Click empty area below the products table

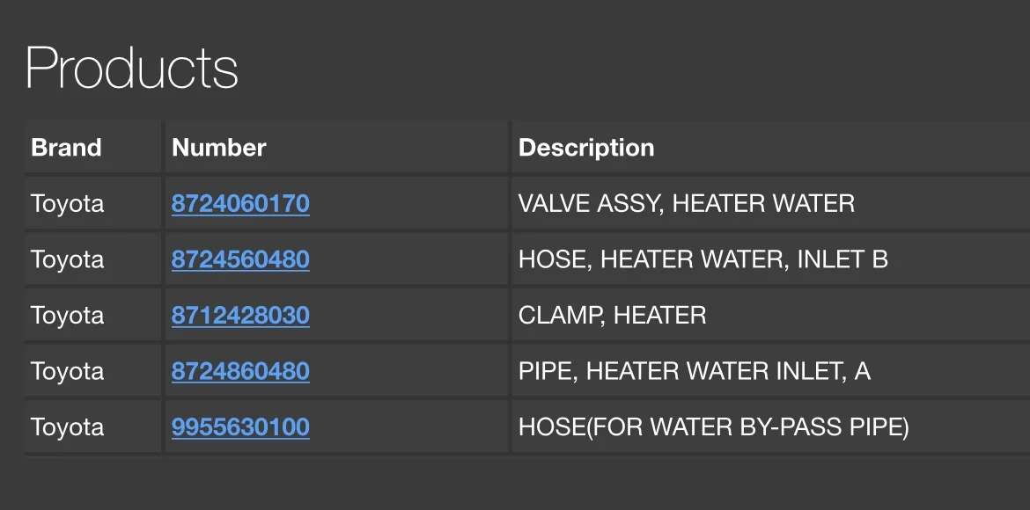(x=515, y=483)
